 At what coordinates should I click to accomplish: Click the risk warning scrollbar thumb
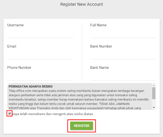[154, 93]
